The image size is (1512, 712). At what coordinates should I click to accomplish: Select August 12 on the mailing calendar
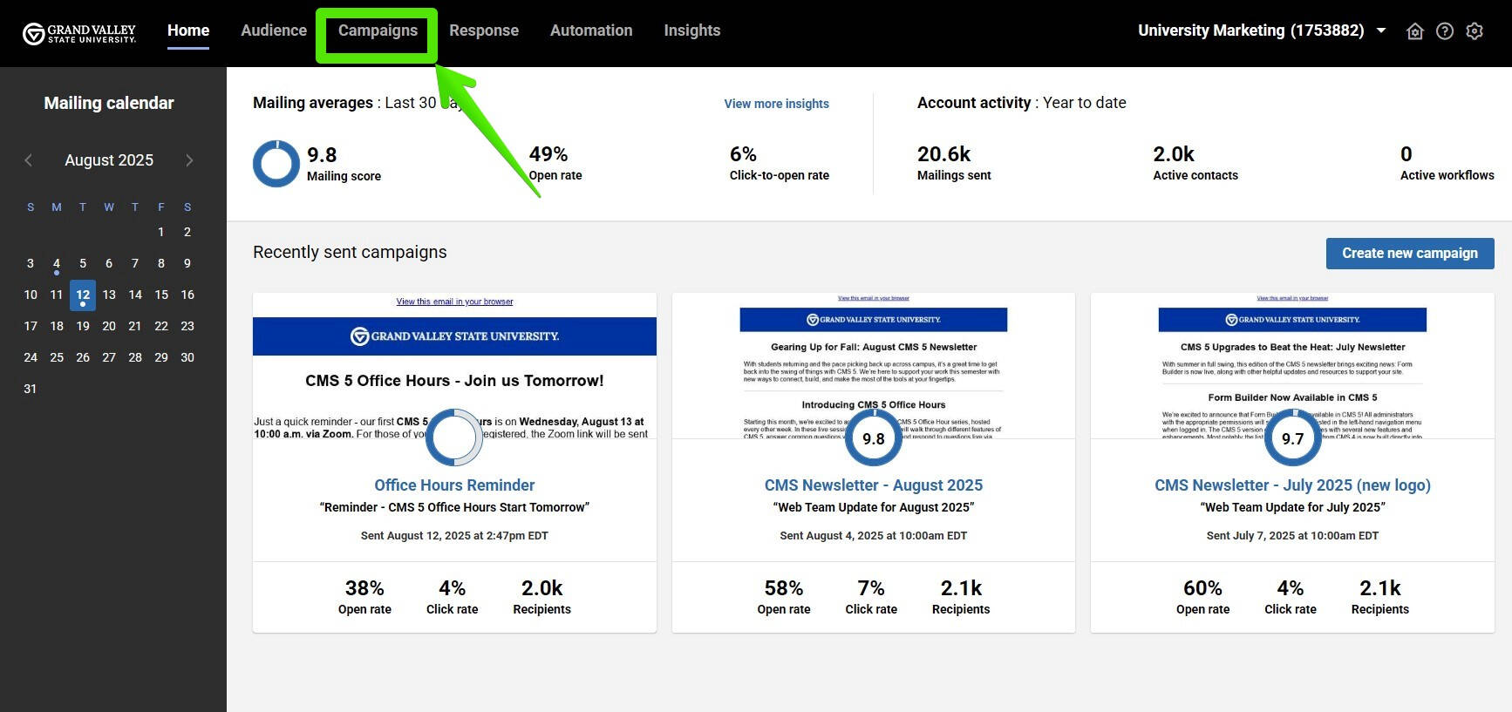[83, 295]
